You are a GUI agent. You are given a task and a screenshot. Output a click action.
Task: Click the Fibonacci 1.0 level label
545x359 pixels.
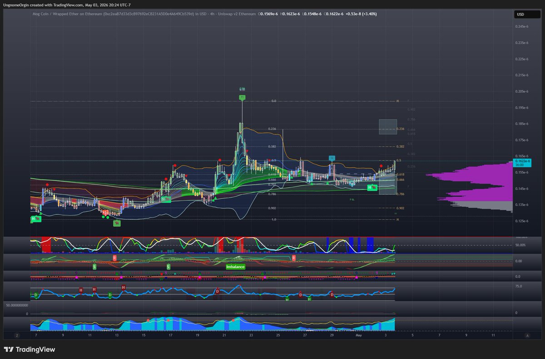[274, 219]
